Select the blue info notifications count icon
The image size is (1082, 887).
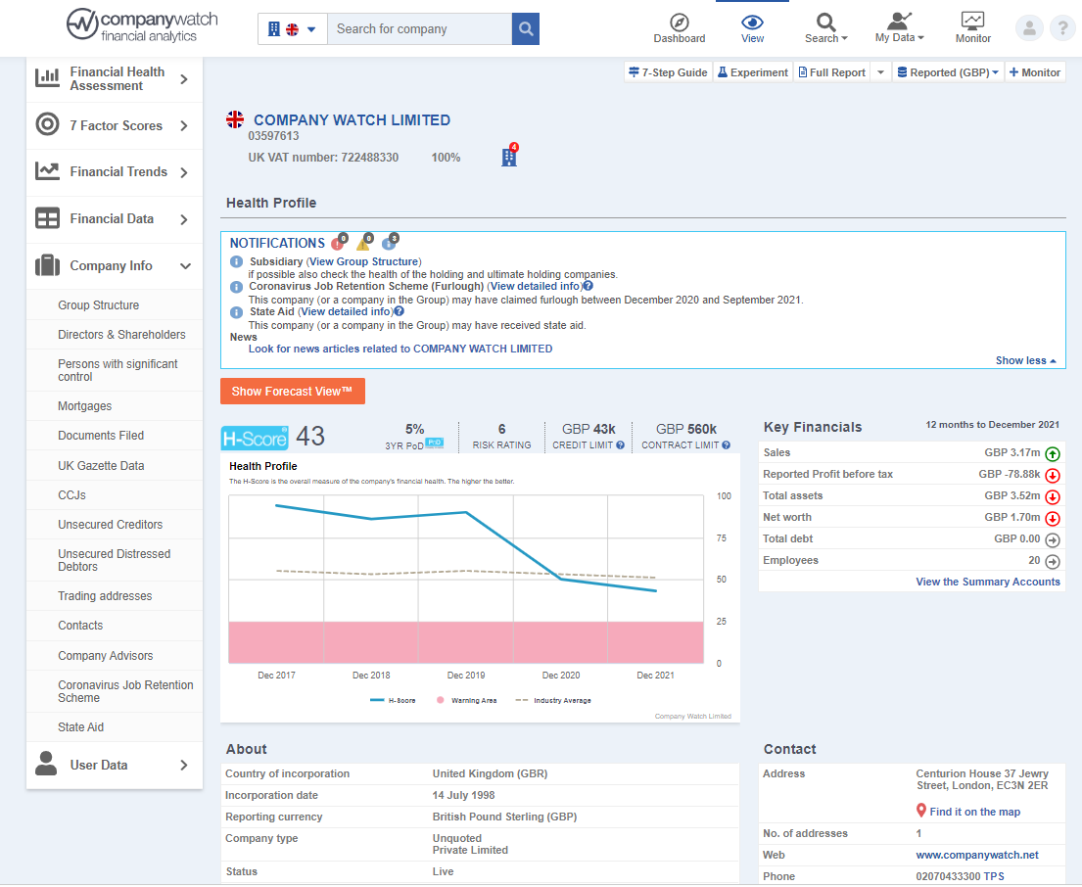point(390,242)
